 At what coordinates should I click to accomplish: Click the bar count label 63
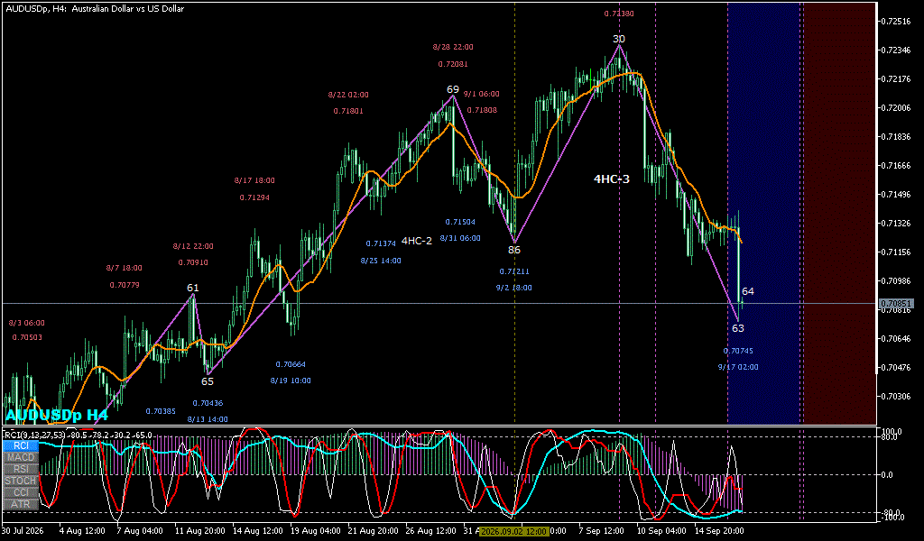(738, 328)
